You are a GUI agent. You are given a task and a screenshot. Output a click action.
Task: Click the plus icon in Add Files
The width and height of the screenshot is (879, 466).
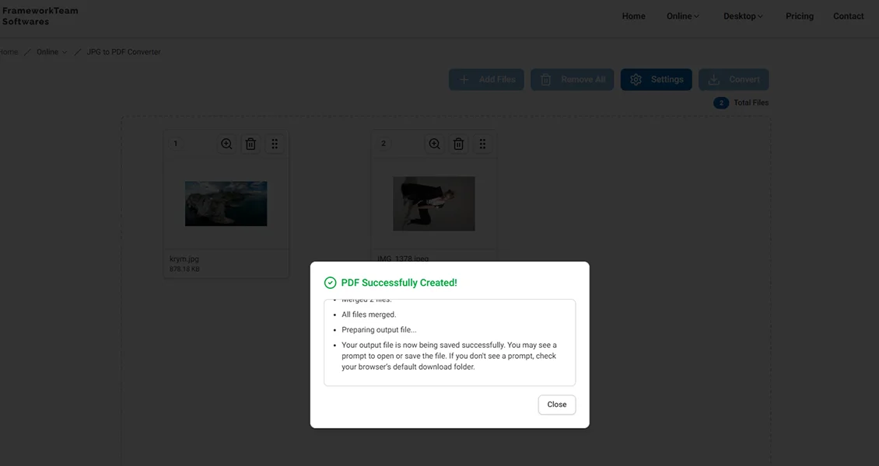tap(464, 79)
